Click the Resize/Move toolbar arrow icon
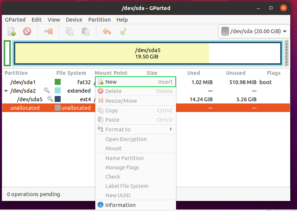Image resolution: width=297 pixels, height=211 pixels. click(x=48, y=31)
